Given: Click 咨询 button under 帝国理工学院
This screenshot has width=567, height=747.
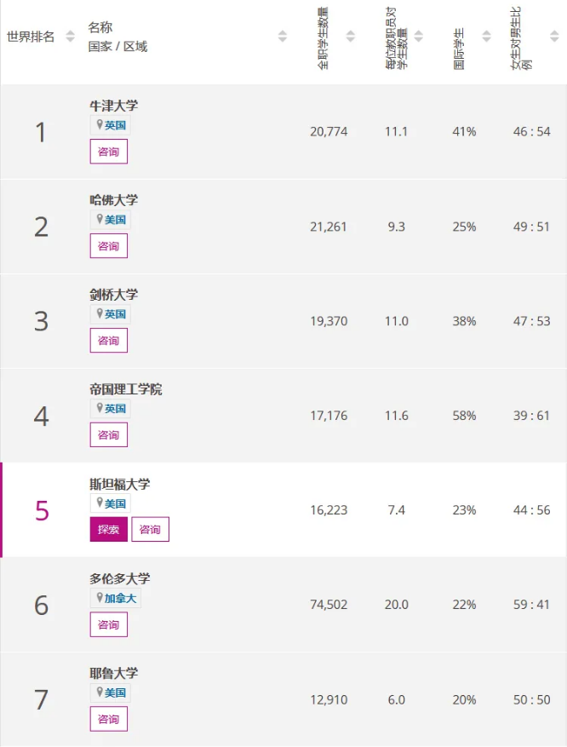Looking at the screenshot, I should click(108, 435).
